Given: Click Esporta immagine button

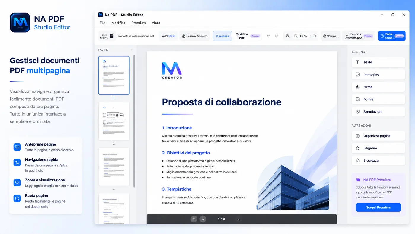Looking at the screenshot, I should click(x=359, y=36).
